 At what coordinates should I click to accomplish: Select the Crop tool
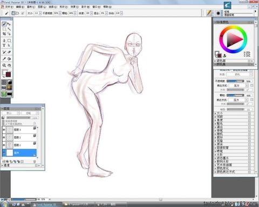pos(4,34)
